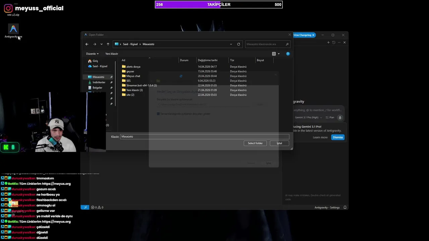
Task: Select Masaüstü in the navigation pane
Action: (x=98, y=77)
